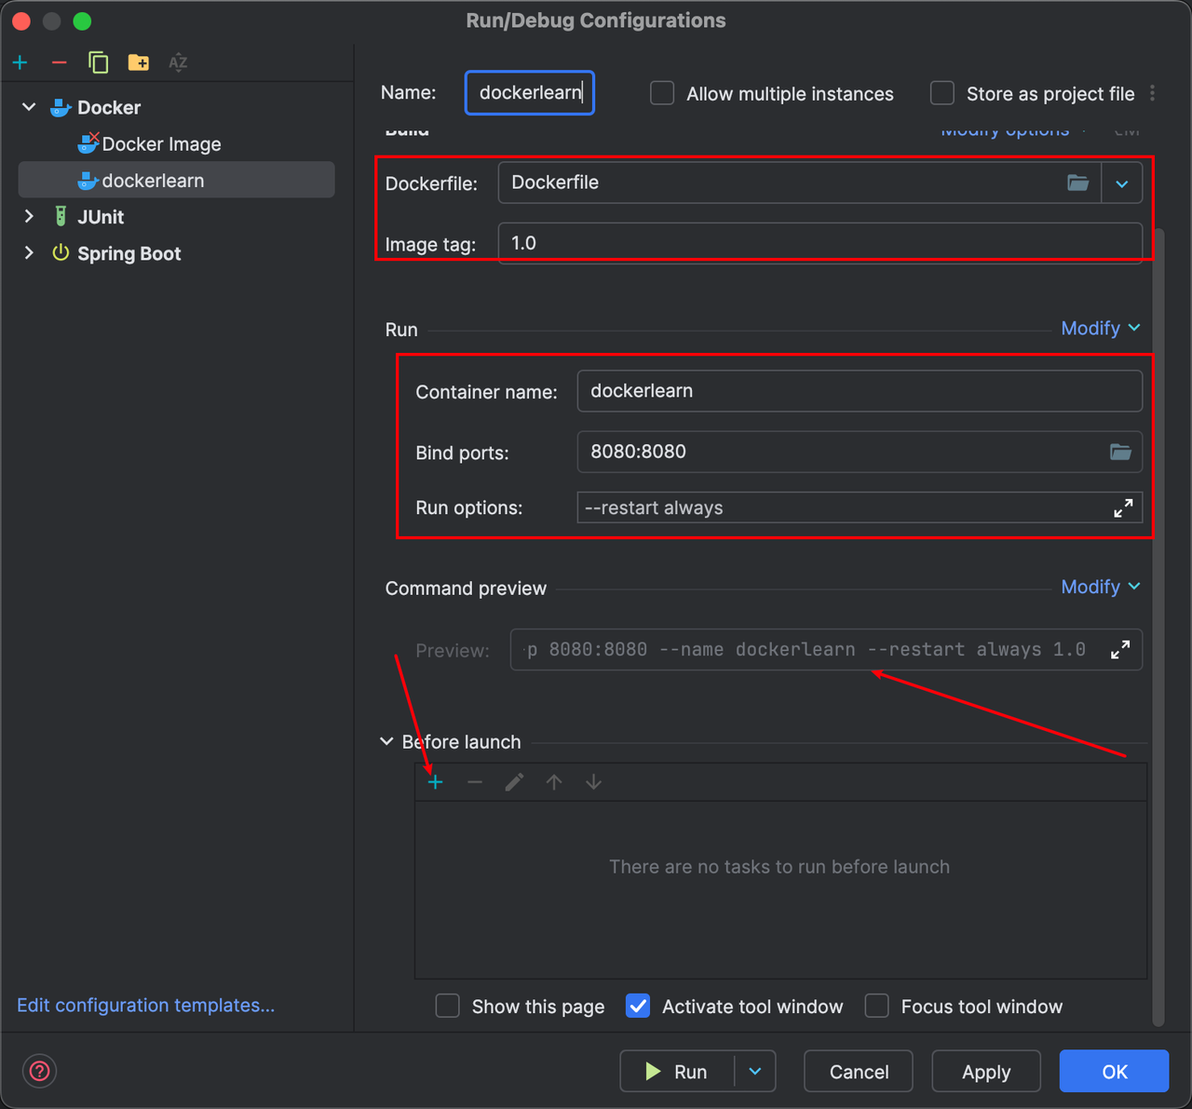The width and height of the screenshot is (1192, 1109).
Task: Add a Before launch task
Action: click(435, 782)
